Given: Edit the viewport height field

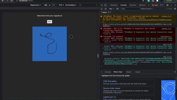Looking at the screenshot, I should tap(53, 5).
